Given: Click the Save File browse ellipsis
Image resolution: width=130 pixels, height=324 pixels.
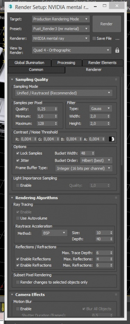Looking at the screenshot, I should point(118,39).
